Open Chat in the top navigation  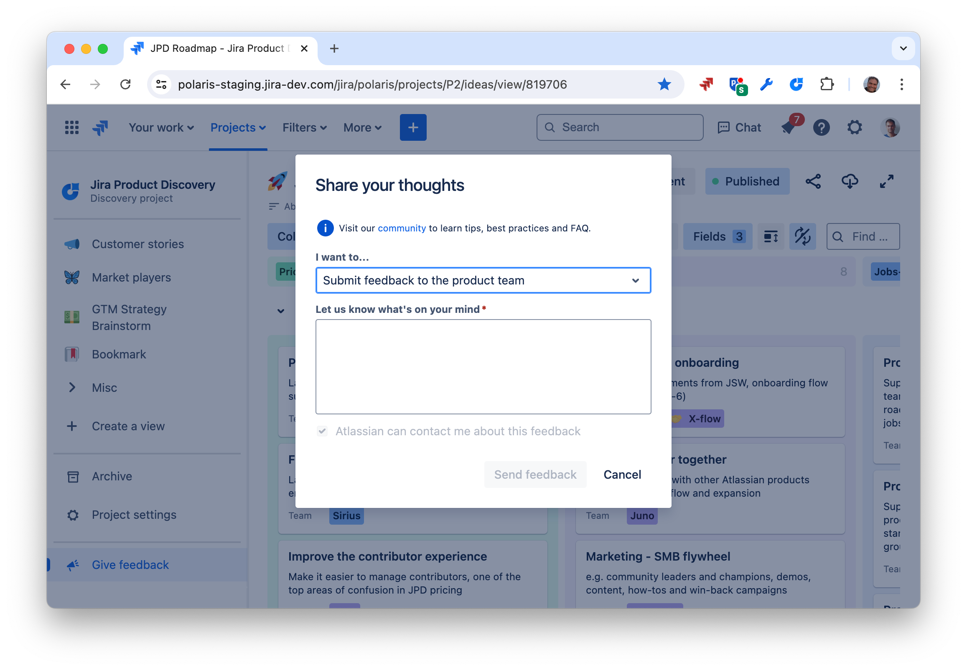coord(739,127)
